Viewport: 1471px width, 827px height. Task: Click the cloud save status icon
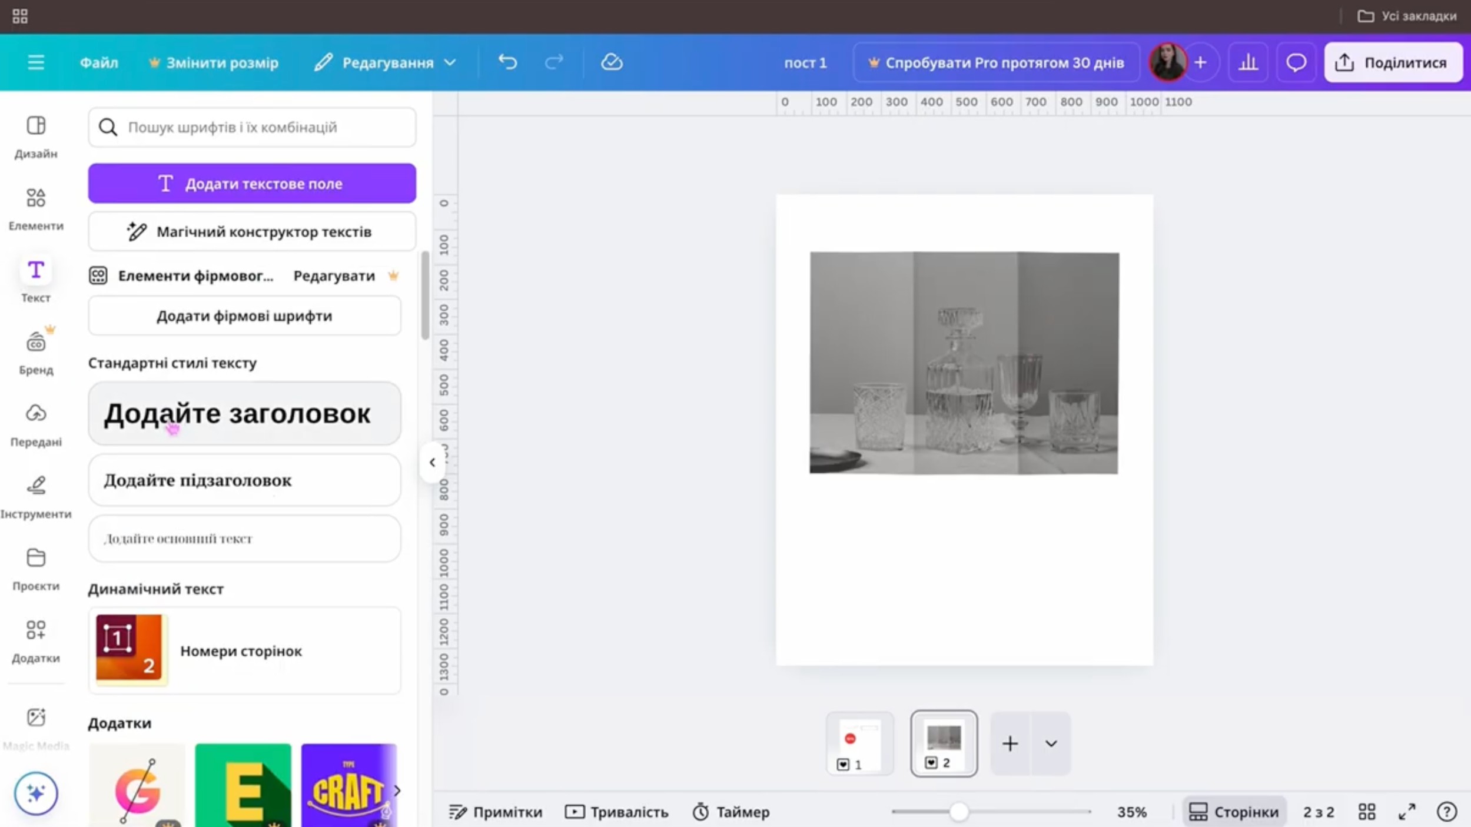(x=612, y=62)
